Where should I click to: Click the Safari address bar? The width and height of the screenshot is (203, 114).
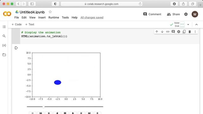point(101,4)
